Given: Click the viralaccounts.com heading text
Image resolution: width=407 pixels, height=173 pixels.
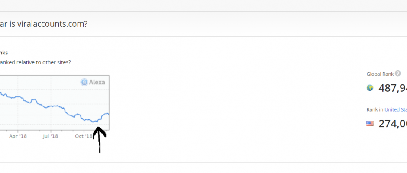Looking at the screenshot, I should click(x=52, y=24).
